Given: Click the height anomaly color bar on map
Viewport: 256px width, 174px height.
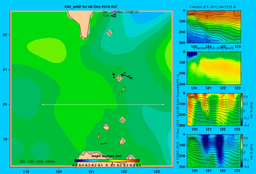Looking at the screenshot, I should (x=107, y=161).
